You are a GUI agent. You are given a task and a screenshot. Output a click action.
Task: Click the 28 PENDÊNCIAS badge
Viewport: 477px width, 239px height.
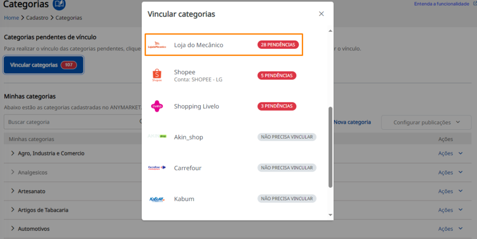click(278, 45)
